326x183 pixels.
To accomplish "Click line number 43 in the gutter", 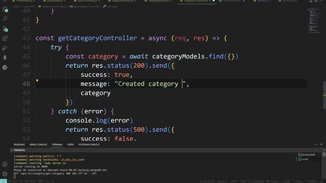I will point(26,38).
